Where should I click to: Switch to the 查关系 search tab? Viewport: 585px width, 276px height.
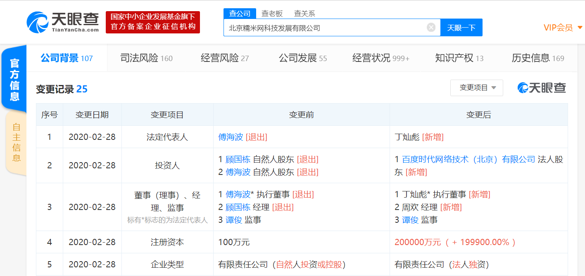pyautogui.click(x=304, y=14)
